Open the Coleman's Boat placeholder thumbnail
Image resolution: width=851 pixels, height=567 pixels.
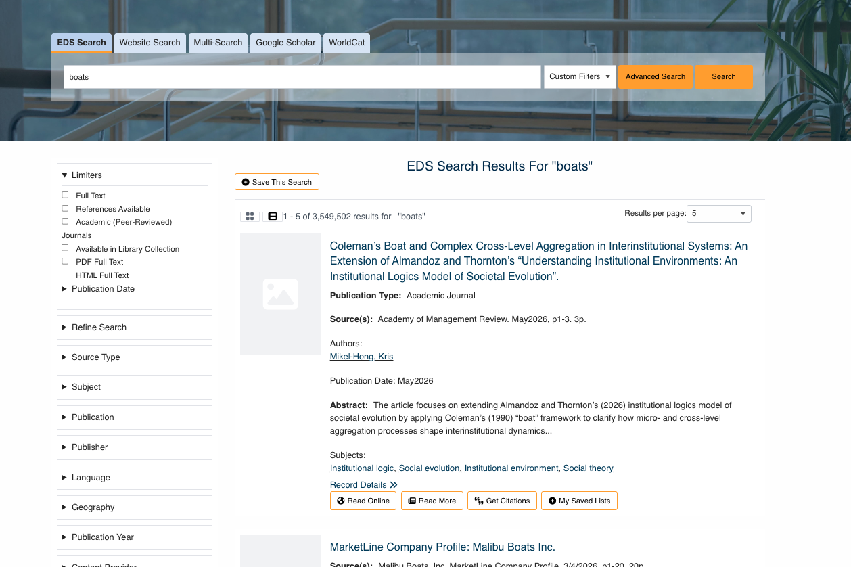[281, 294]
